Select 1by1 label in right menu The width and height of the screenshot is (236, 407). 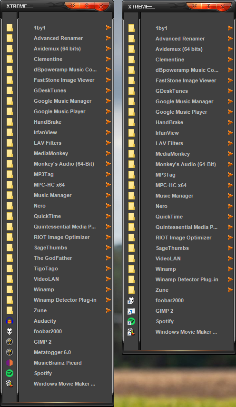(x=161, y=28)
